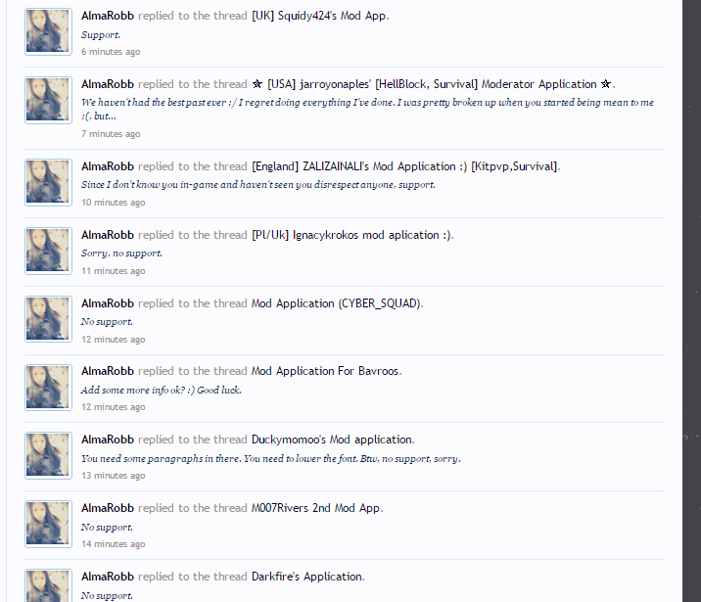Click the '10 minutes ago' timestamp
The height and width of the screenshot is (602, 701).
(114, 203)
